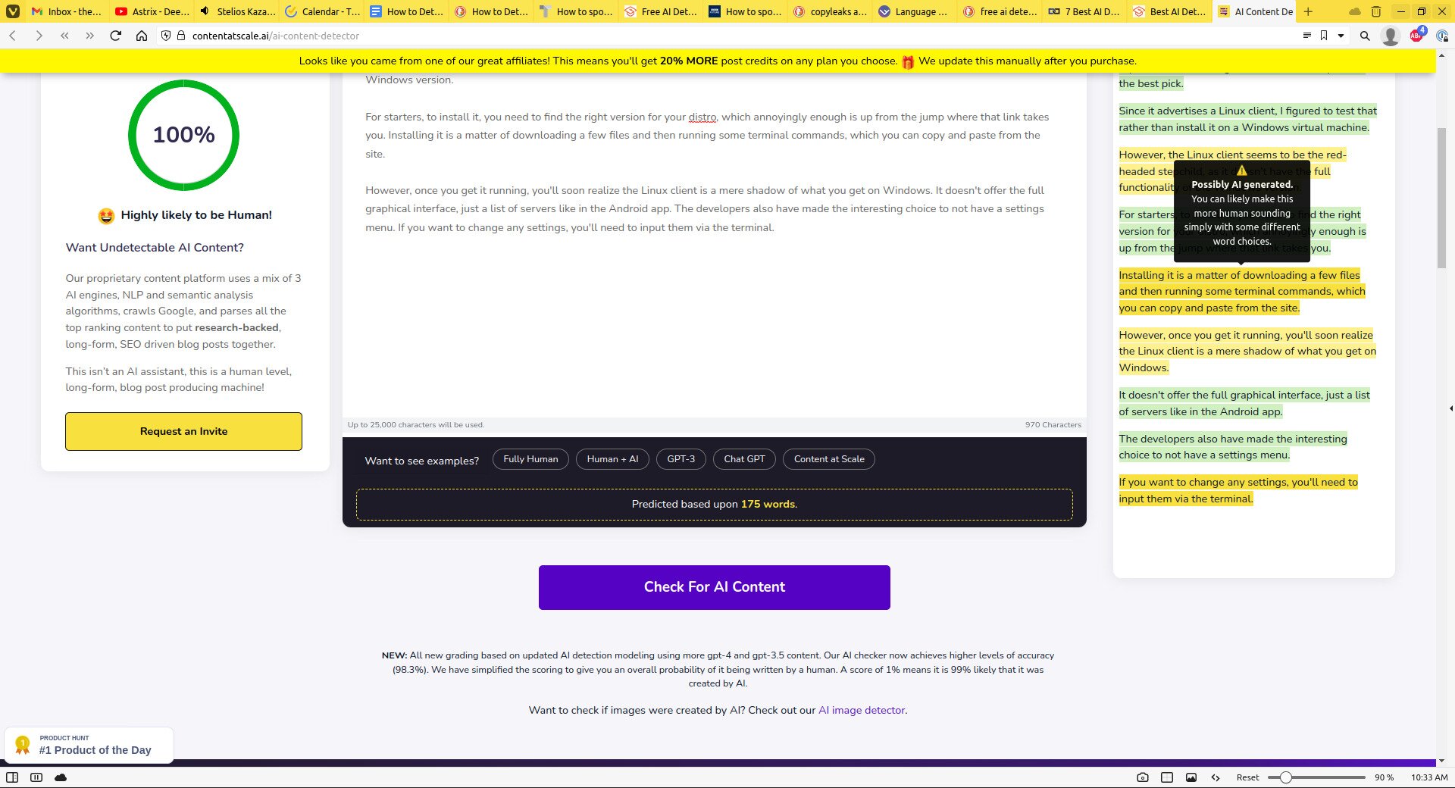The image size is (1455, 788).
Task: Click the URL address field
Action: (x=727, y=36)
